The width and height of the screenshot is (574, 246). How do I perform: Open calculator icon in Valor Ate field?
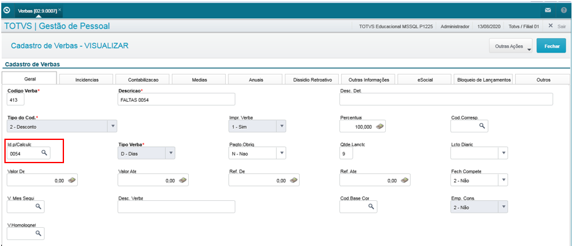tap(183, 180)
